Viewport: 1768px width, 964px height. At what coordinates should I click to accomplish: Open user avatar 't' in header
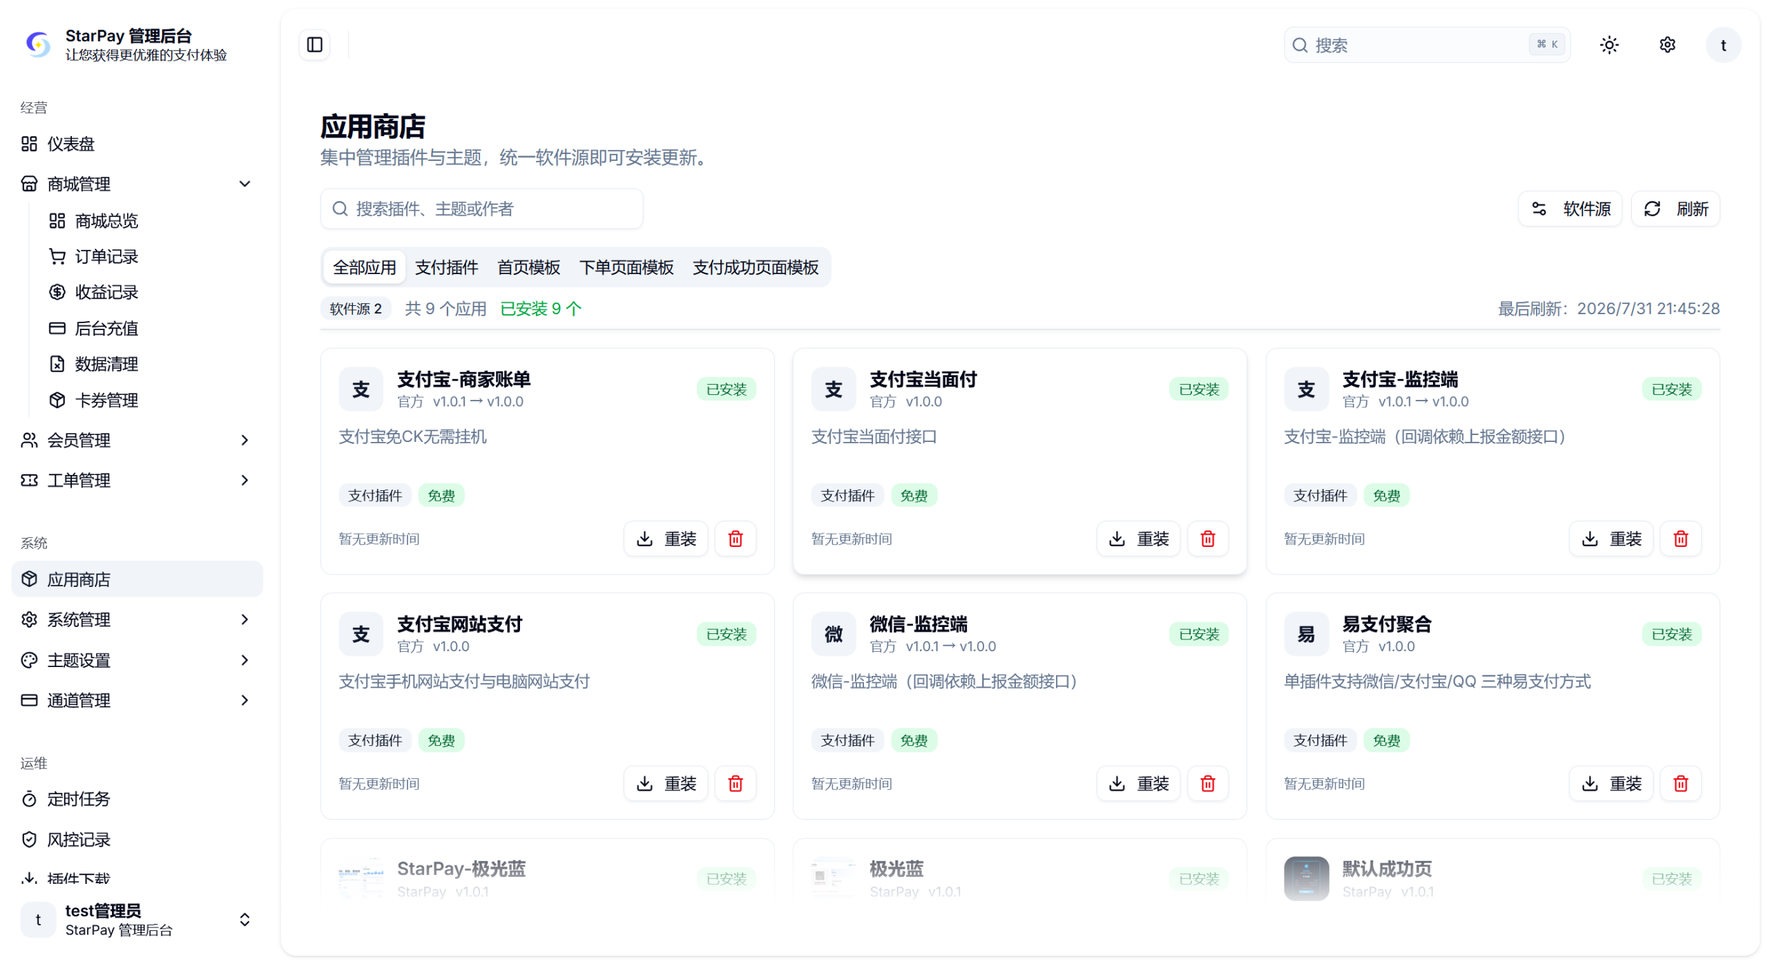pyautogui.click(x=1723, y=45)
